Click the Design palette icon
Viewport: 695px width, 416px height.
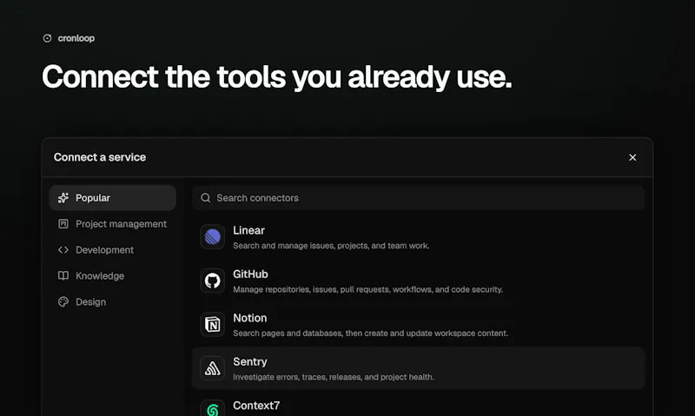pyautogui.click(x=63, y=301)
